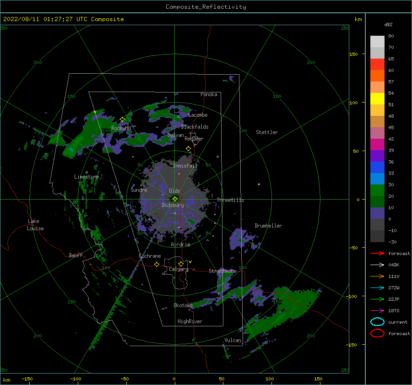Click the Calgary city label
412x385 pixels.
(179, 269)
